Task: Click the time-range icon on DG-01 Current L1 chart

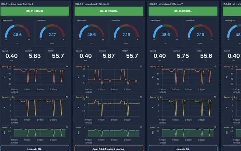Action: click(67, 97)
